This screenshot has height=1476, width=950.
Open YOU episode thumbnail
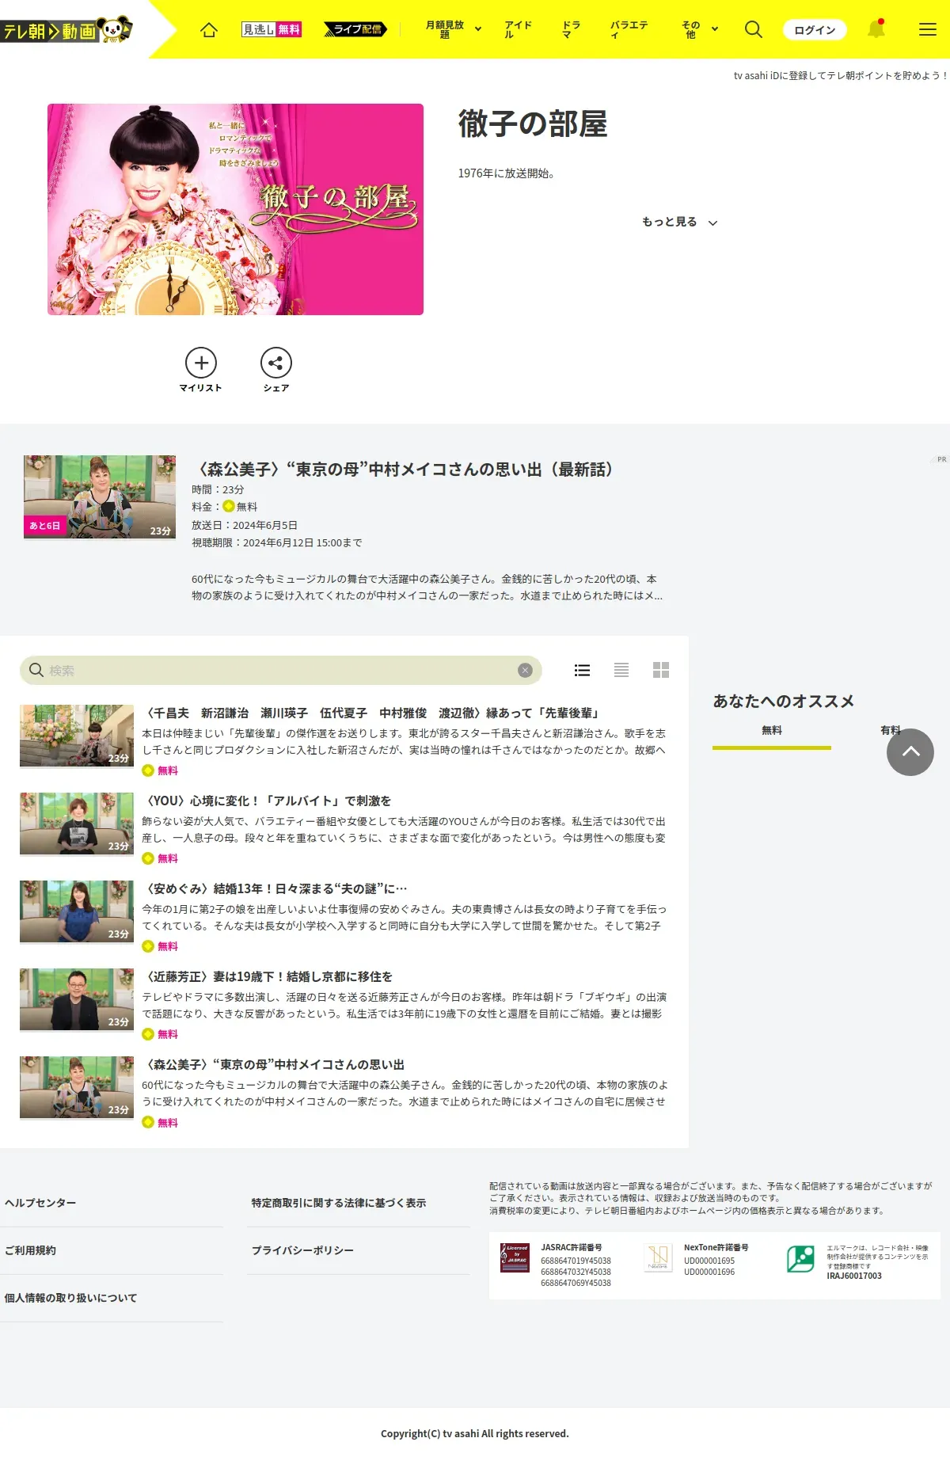77,824
